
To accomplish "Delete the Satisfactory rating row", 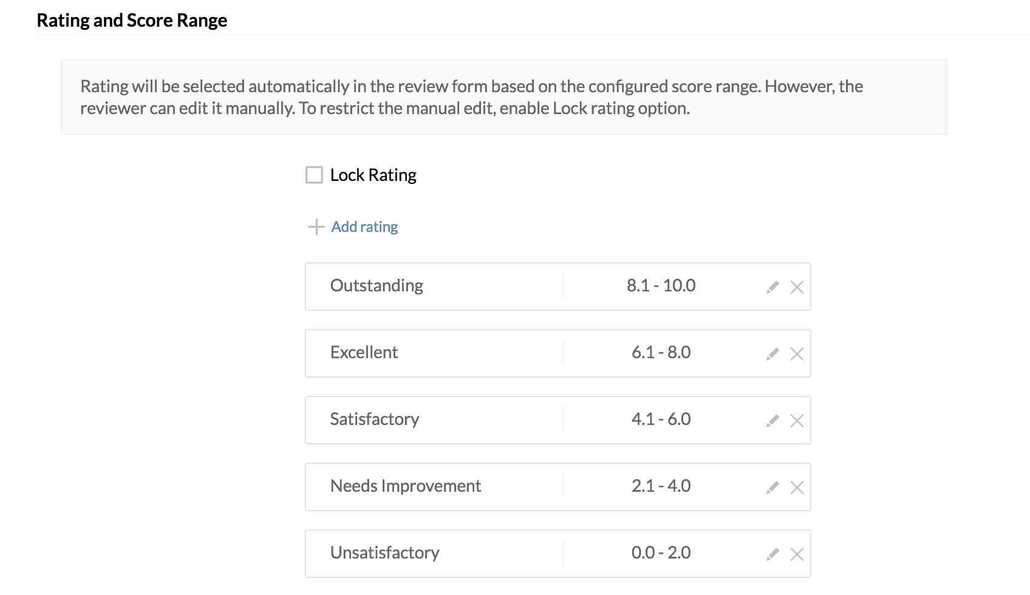I will pos(797,421).
